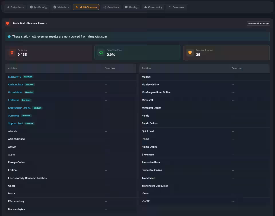This screenshot has height=216, width=275.
Task: Select the Ikarus row
Action: 71,194
